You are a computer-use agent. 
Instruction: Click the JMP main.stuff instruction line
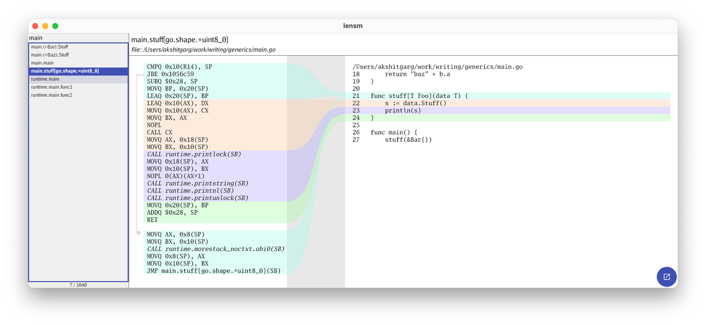213,271
